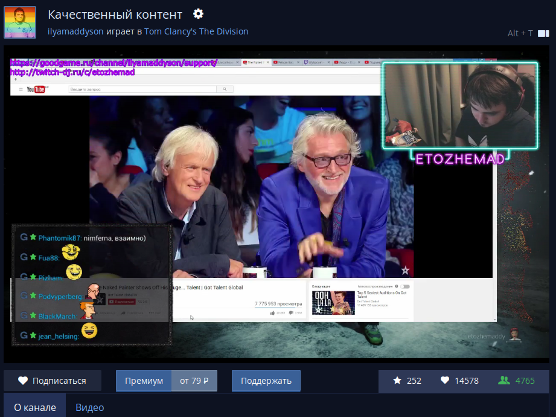Click the green viewers icon with 4765
556x417 pixels.
[504, 381]
